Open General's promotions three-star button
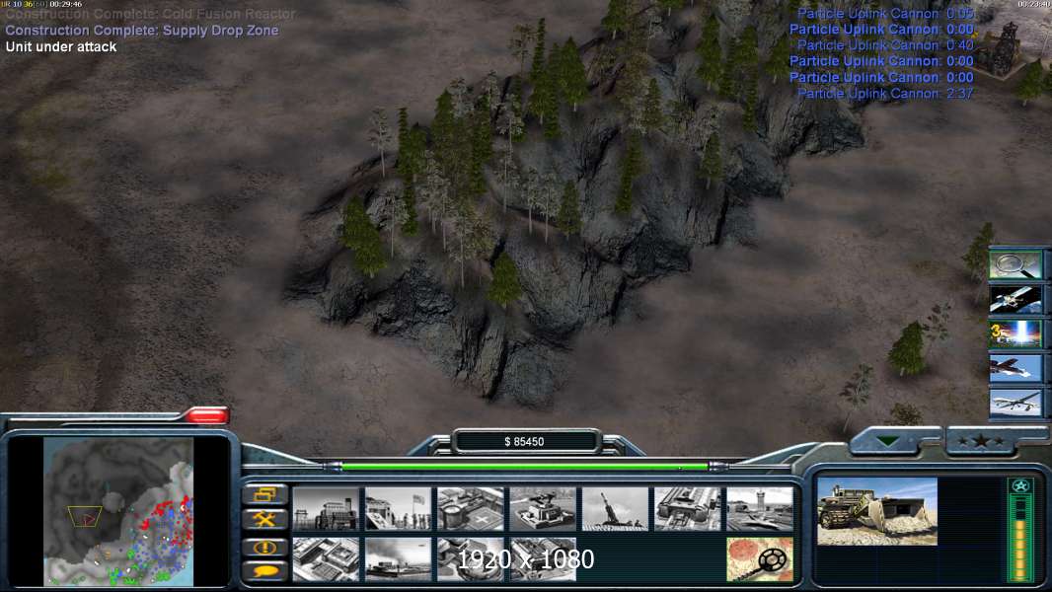 981,441
